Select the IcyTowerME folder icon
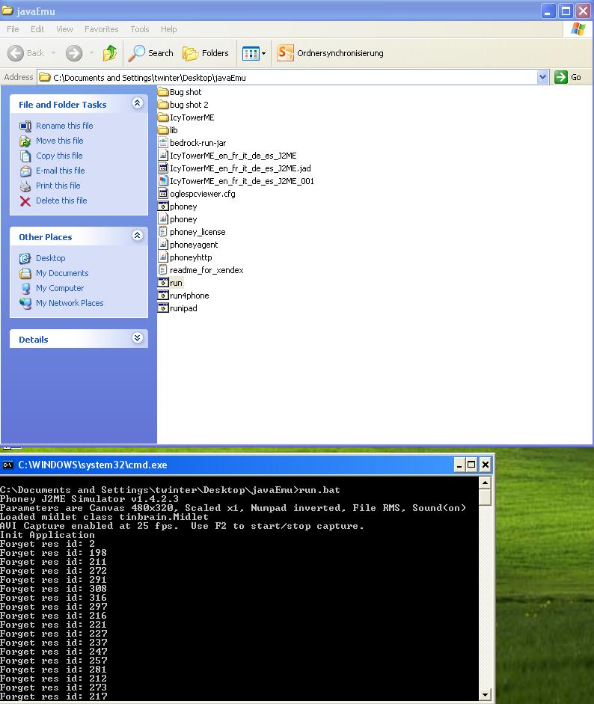594x704 pixels. coord(163,117)
